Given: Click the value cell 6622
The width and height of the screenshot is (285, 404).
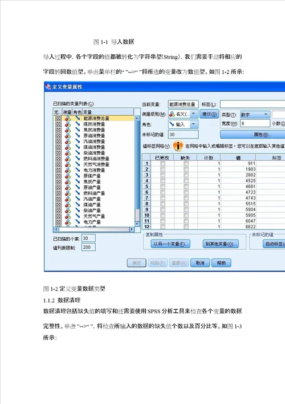Looking at the screenshot, I should 238,227.
